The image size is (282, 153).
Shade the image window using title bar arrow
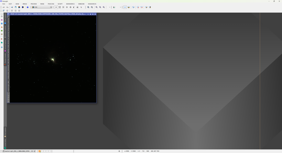pos(90,14)
